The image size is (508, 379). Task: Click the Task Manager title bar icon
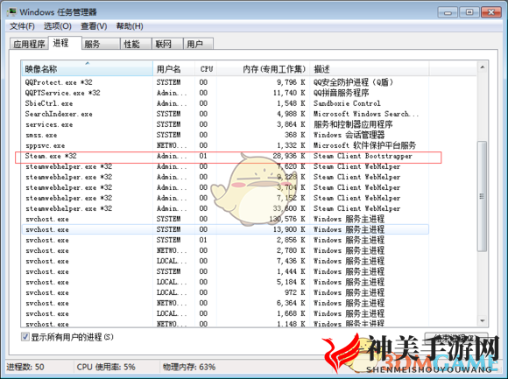pyautogui.click(x=12, y=12)
